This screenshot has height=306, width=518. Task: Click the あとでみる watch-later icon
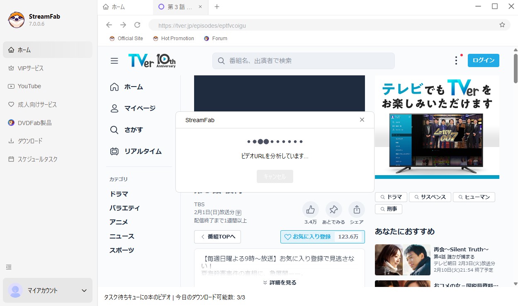point(334,210)
